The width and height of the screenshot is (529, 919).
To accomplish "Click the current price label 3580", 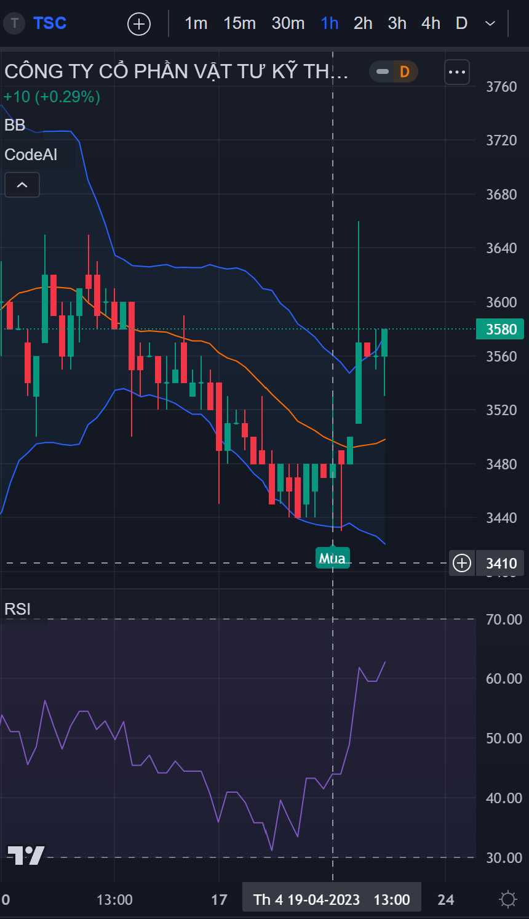I will click(x=501, y=329).
